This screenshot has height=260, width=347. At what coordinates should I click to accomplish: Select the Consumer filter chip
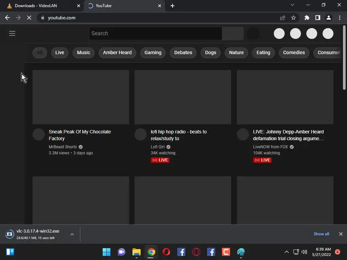point(328,52)
